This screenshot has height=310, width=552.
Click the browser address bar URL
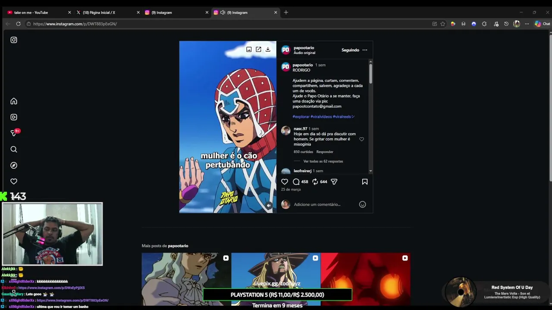(x=75, y=24)
